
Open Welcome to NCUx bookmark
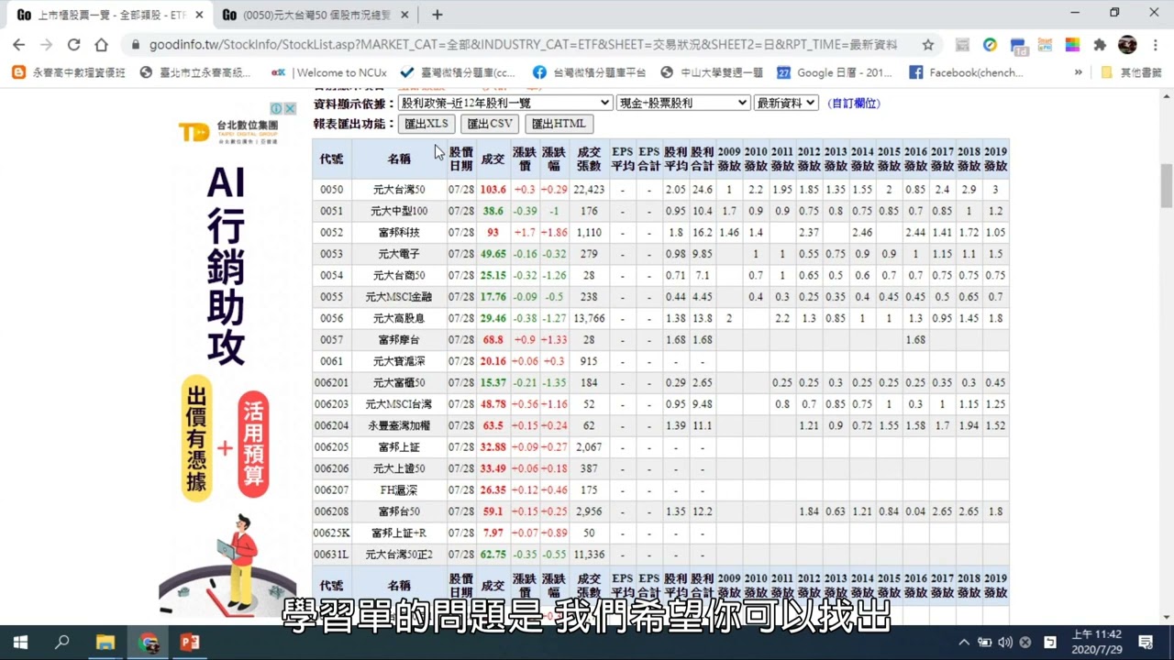[x=329, y=72]
